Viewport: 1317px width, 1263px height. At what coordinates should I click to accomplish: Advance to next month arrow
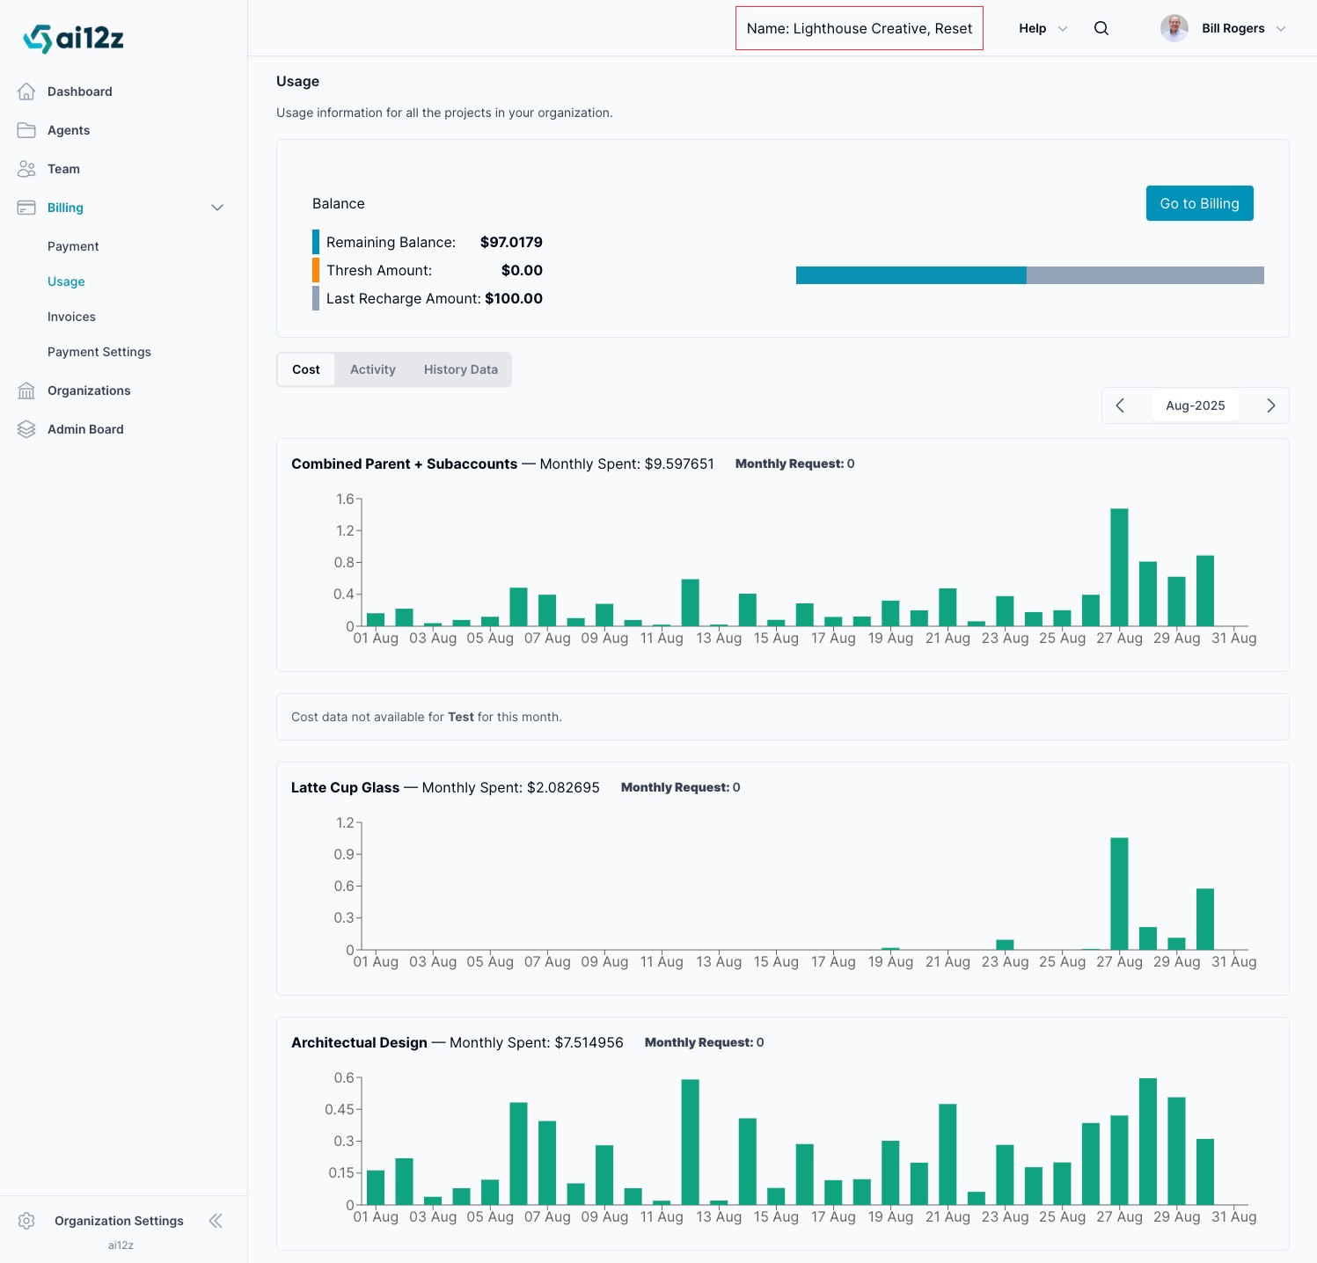click(1270, 405)
